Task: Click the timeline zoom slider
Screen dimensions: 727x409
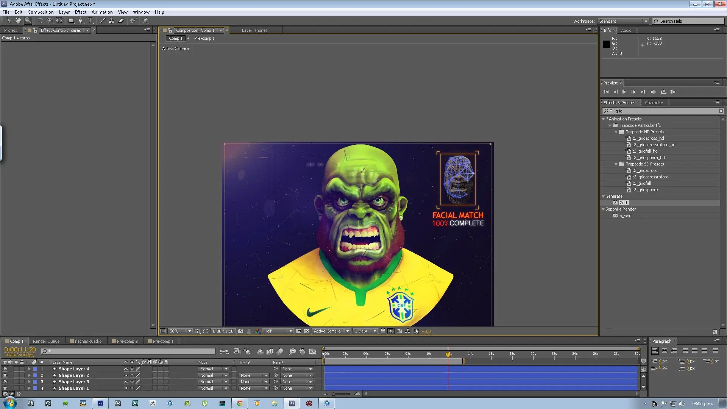Action: pyautogui.click(x=342, y=394)
